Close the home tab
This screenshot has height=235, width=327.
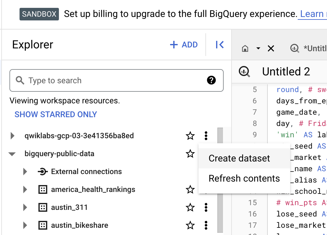coord(271,48)
